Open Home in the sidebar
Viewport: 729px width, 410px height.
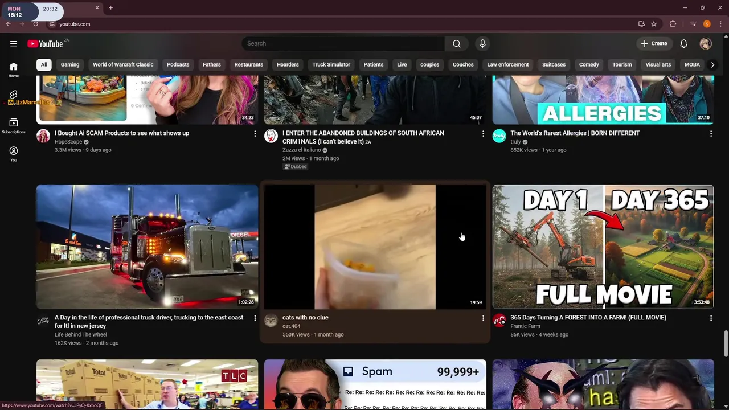tap(14, 69)
